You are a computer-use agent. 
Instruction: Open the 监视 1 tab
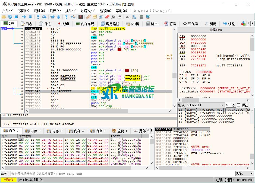pos(119,131)
